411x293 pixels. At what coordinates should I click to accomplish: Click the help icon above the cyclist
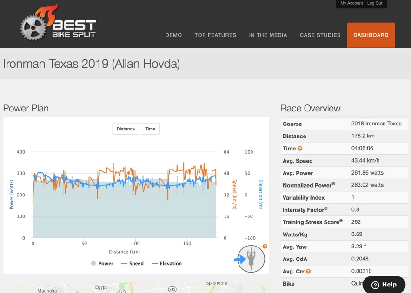[265, 247]
